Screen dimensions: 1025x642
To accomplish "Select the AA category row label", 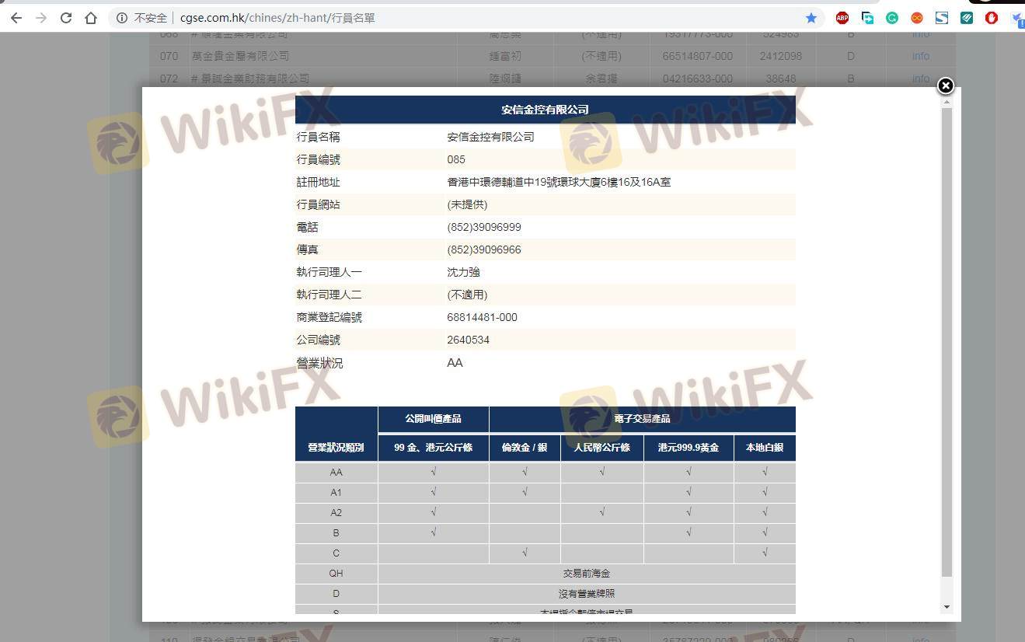I will [x=336, y=472].
